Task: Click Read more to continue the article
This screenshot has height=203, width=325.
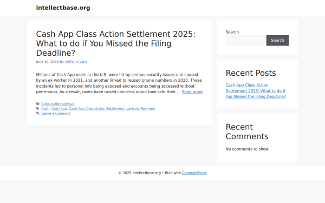Action: (x=192, y=92)
